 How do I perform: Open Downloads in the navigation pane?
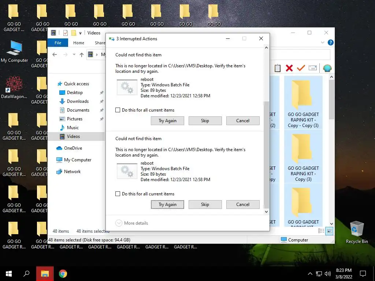pyautogui.click(x=74, y=101)
